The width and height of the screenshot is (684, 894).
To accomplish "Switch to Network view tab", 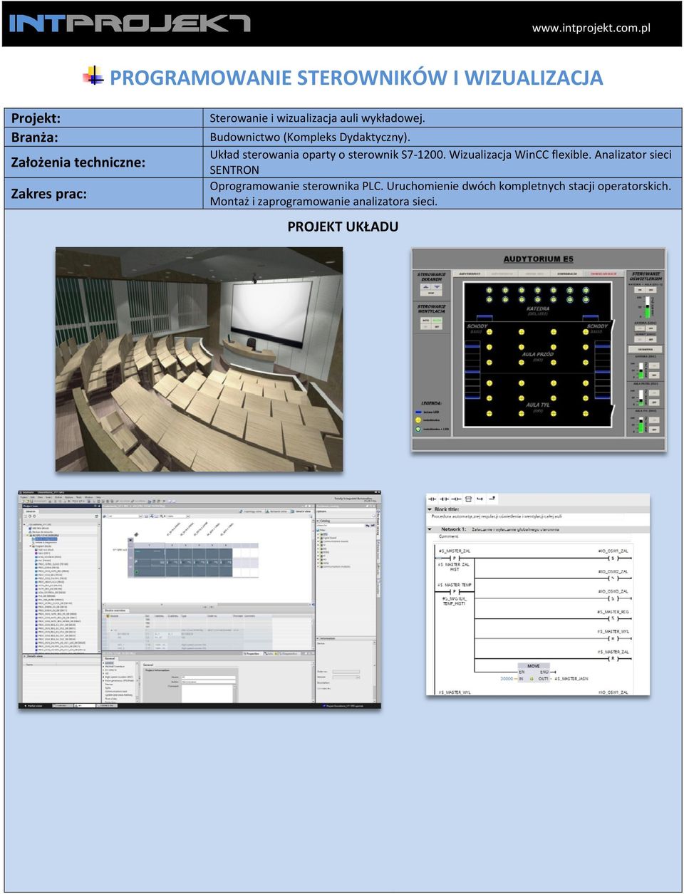I will coord(277,511).
